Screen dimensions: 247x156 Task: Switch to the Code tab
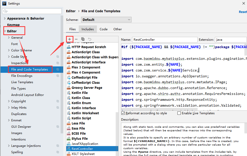click(103, 29)
